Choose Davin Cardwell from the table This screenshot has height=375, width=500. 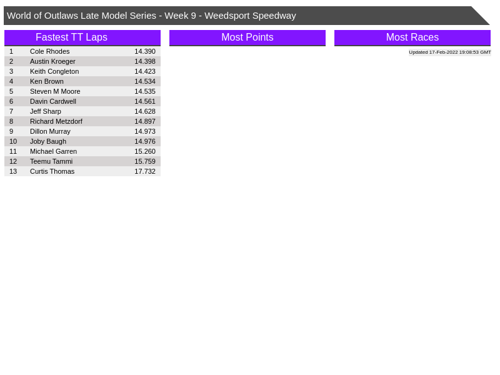click(x=53, y=101)
